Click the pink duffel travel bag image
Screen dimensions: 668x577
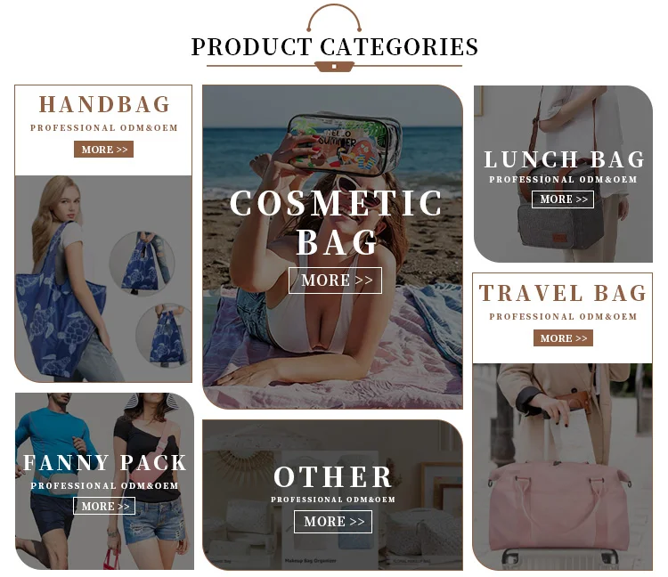coord(558,506)
